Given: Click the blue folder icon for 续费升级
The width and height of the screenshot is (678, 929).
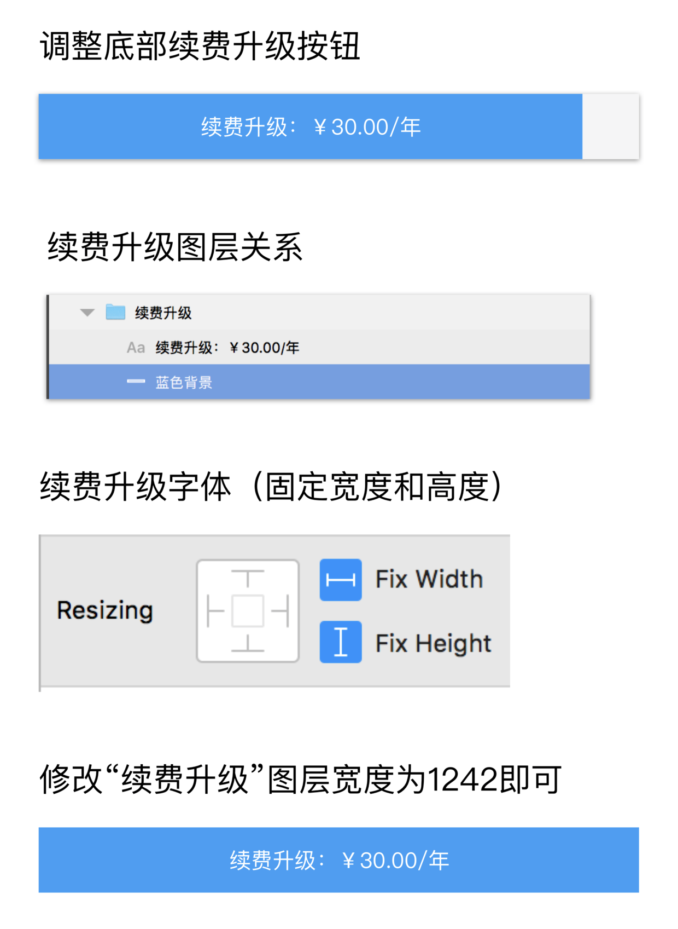Looking at the screenshot, I should point(115,312).
